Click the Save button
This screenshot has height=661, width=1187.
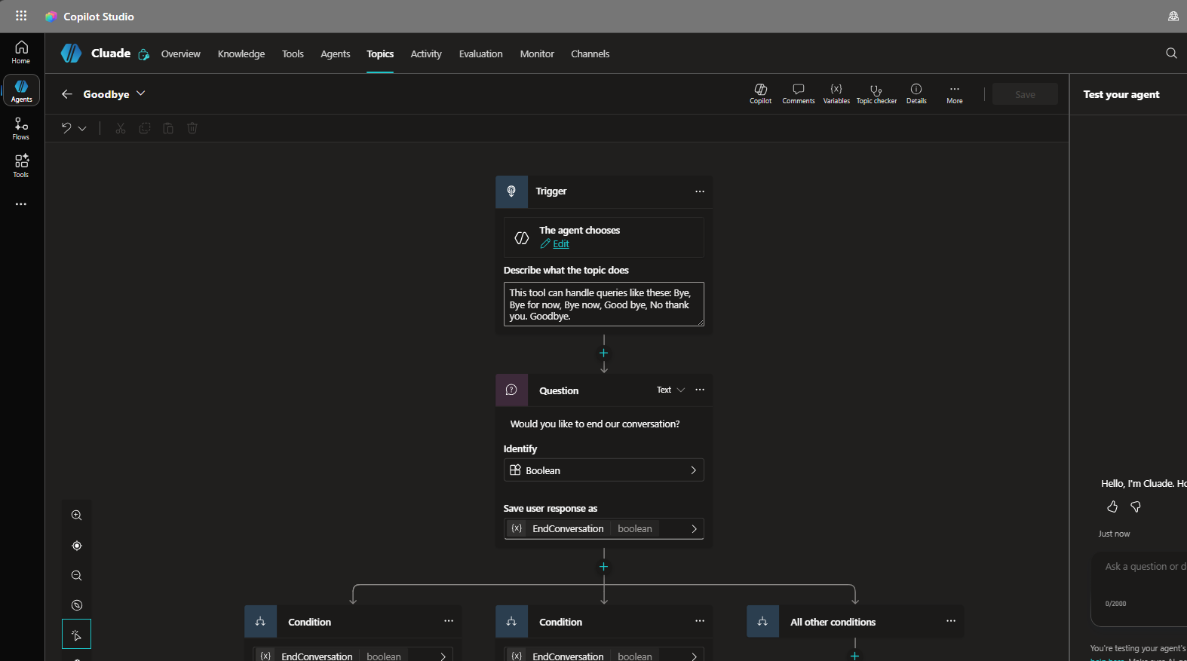click(x=1025, y=94)
